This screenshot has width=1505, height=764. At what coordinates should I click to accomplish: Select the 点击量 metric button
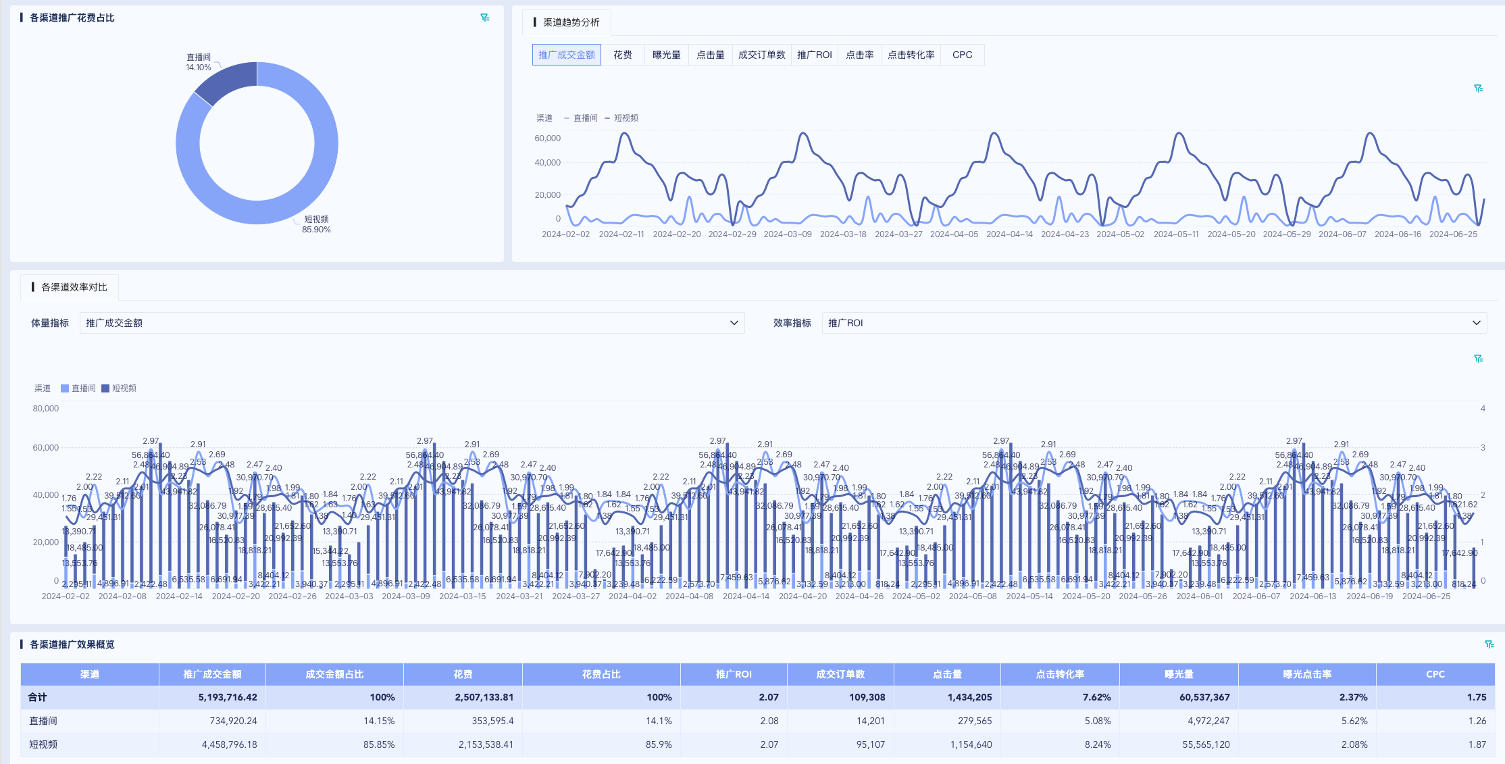point(710,55)
